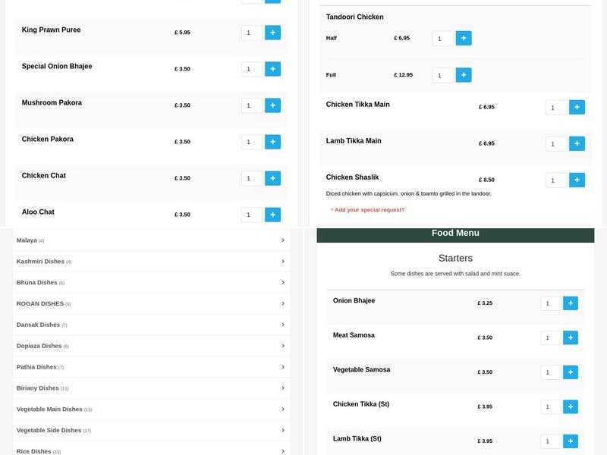Image resolution: width=607 pixels, height=455 pixels.
Task: Add Vegetable Samosa with its plus button
Action: click(x=570, y=372)
